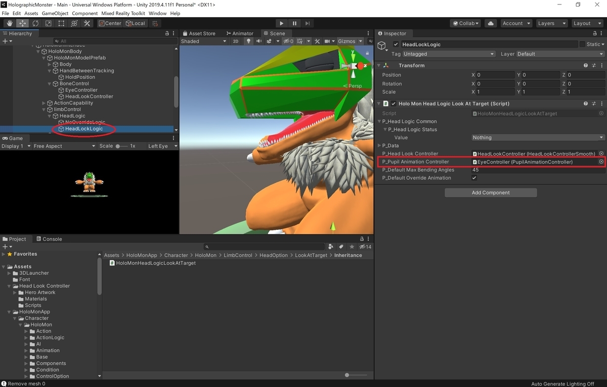This screenshot has height=387, width=607.
Task: Select the Rect tool
Action: point(61,23)
